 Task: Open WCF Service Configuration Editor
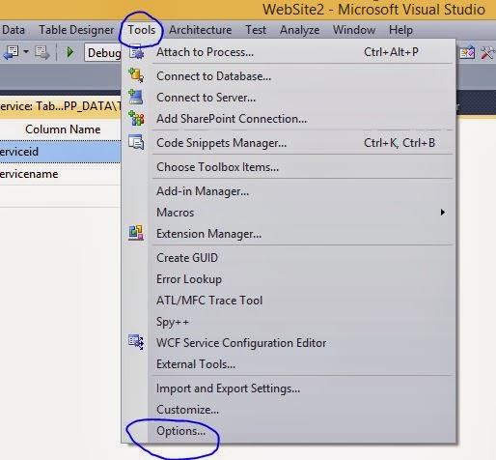click(x=289, y=343)
